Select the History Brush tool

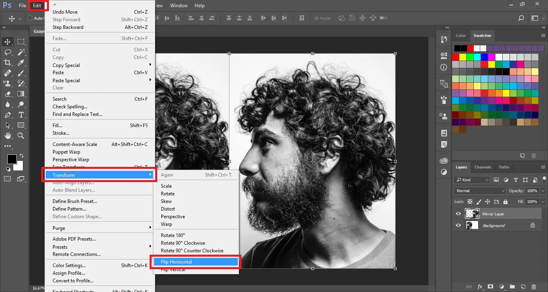tap(21, 83)
